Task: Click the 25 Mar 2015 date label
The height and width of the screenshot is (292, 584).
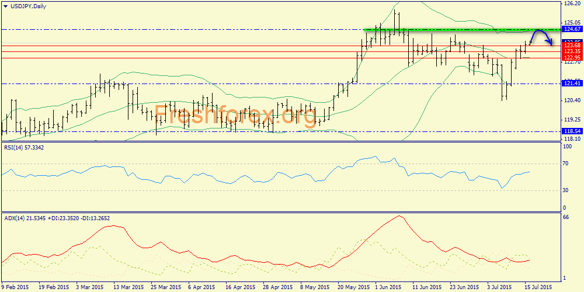Action: coord(165,287)
